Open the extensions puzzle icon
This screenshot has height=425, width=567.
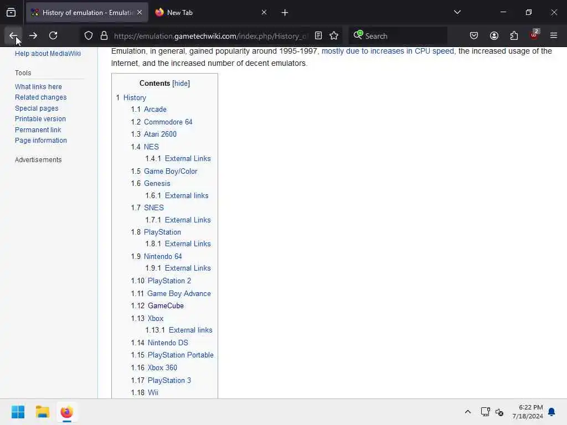pos(514,36)
